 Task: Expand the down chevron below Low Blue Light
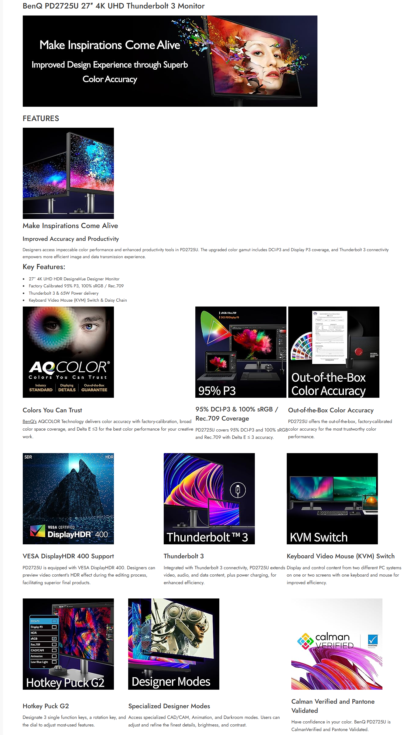pos(44,667)
